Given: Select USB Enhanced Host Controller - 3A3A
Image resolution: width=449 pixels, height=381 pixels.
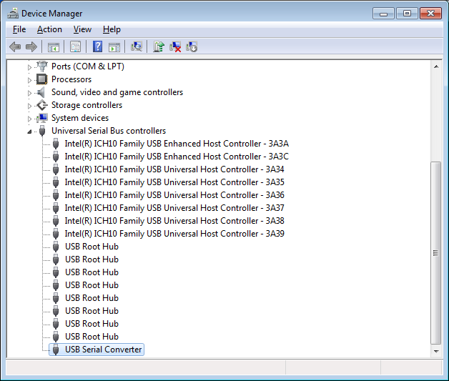Looking at the screenshot, I should [176, 144].
